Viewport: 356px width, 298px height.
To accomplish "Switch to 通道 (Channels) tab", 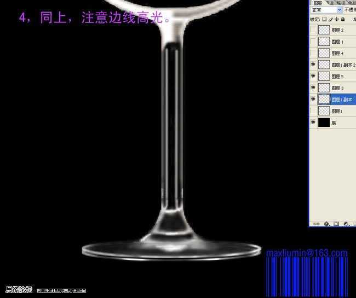I will coord(329,3).
